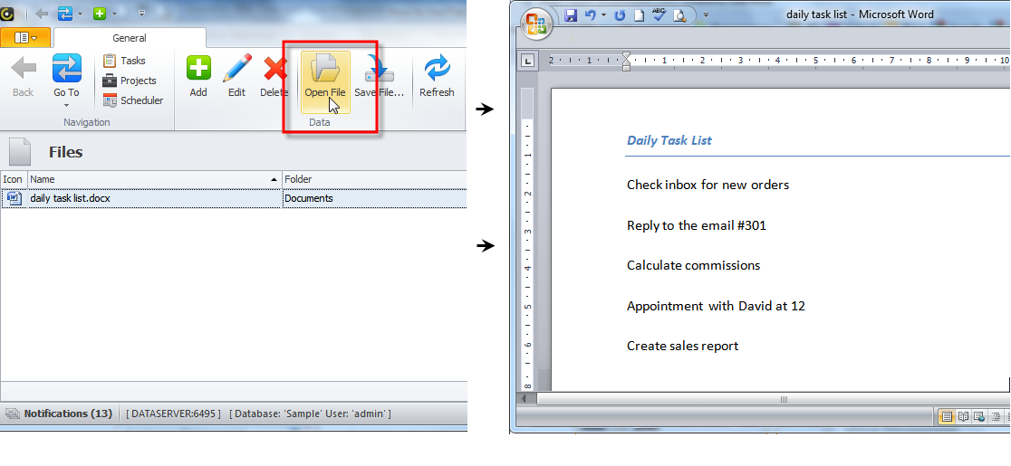The image size is (1011, 466).
Task: Switch to Full Screen Reading view
Action: 963,416
